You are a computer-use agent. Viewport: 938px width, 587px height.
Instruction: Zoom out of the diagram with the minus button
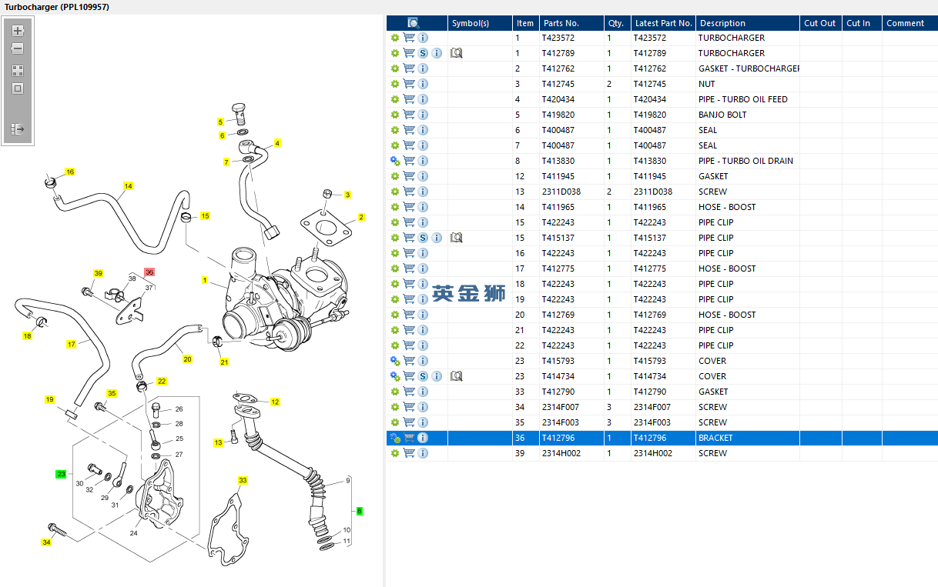point(18,48)
